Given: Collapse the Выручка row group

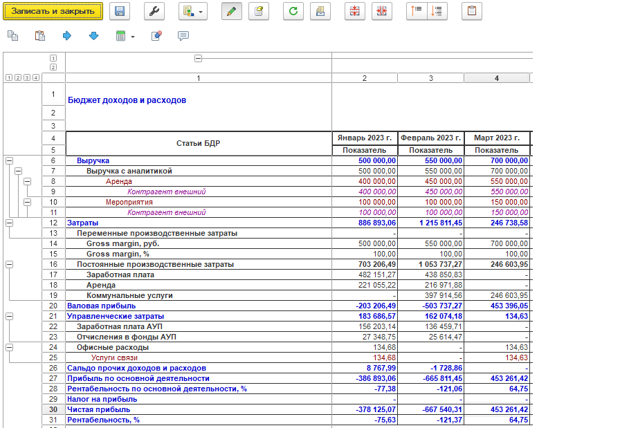Looking at the screenshot, I should click(10, 160).
